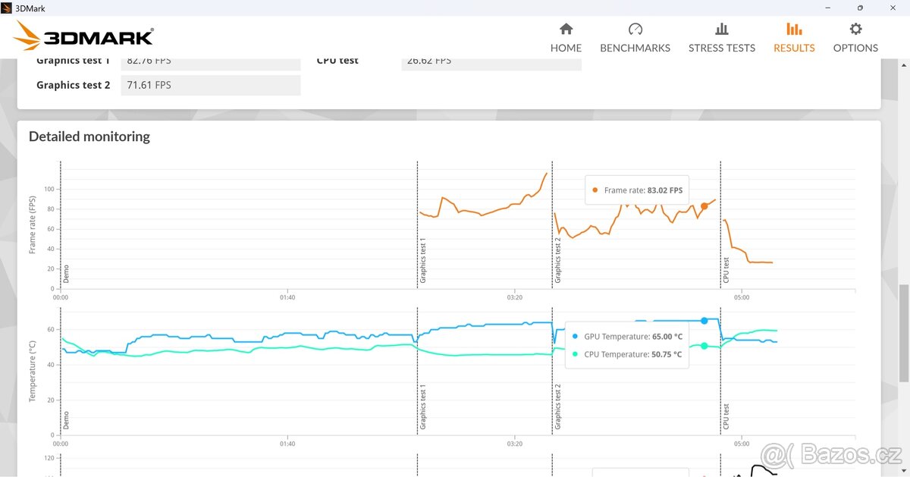This screenshot has width=910, height=477.
Task: Open Stress Tests bar chart icon
Action: click(721, 30)
